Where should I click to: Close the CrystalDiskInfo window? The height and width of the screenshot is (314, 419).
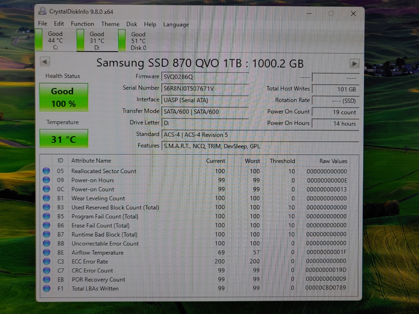354,13
